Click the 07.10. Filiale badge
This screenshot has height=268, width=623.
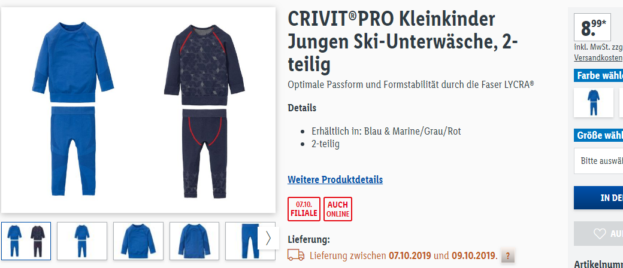click(304, 209)
